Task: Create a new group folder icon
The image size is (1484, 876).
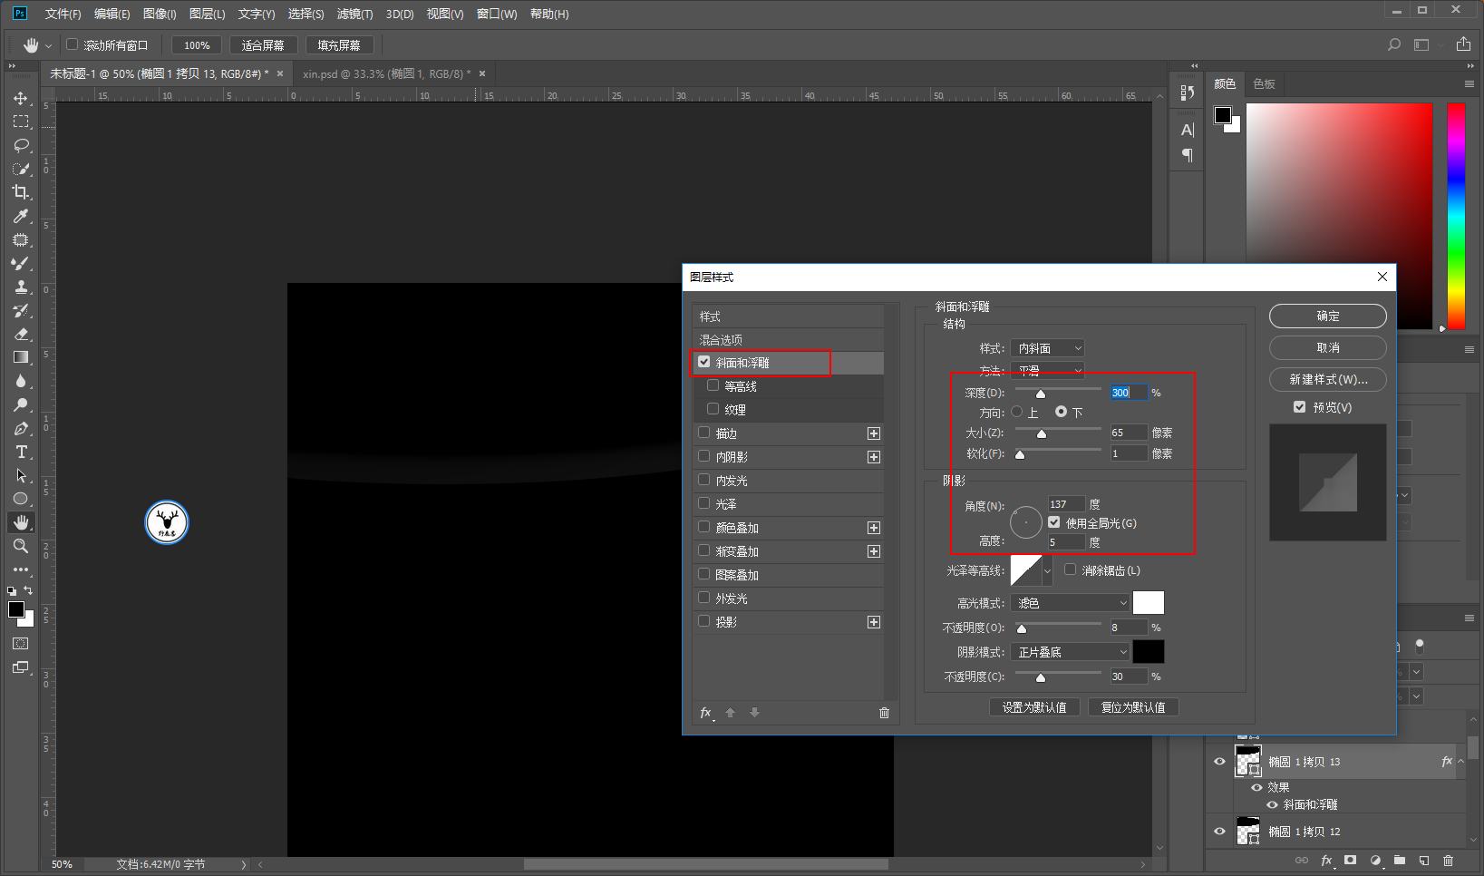Action: (1400, 861)
